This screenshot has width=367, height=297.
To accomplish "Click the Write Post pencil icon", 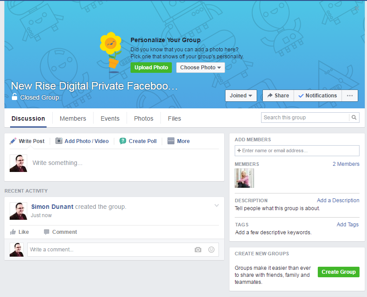I will point(13,141).
